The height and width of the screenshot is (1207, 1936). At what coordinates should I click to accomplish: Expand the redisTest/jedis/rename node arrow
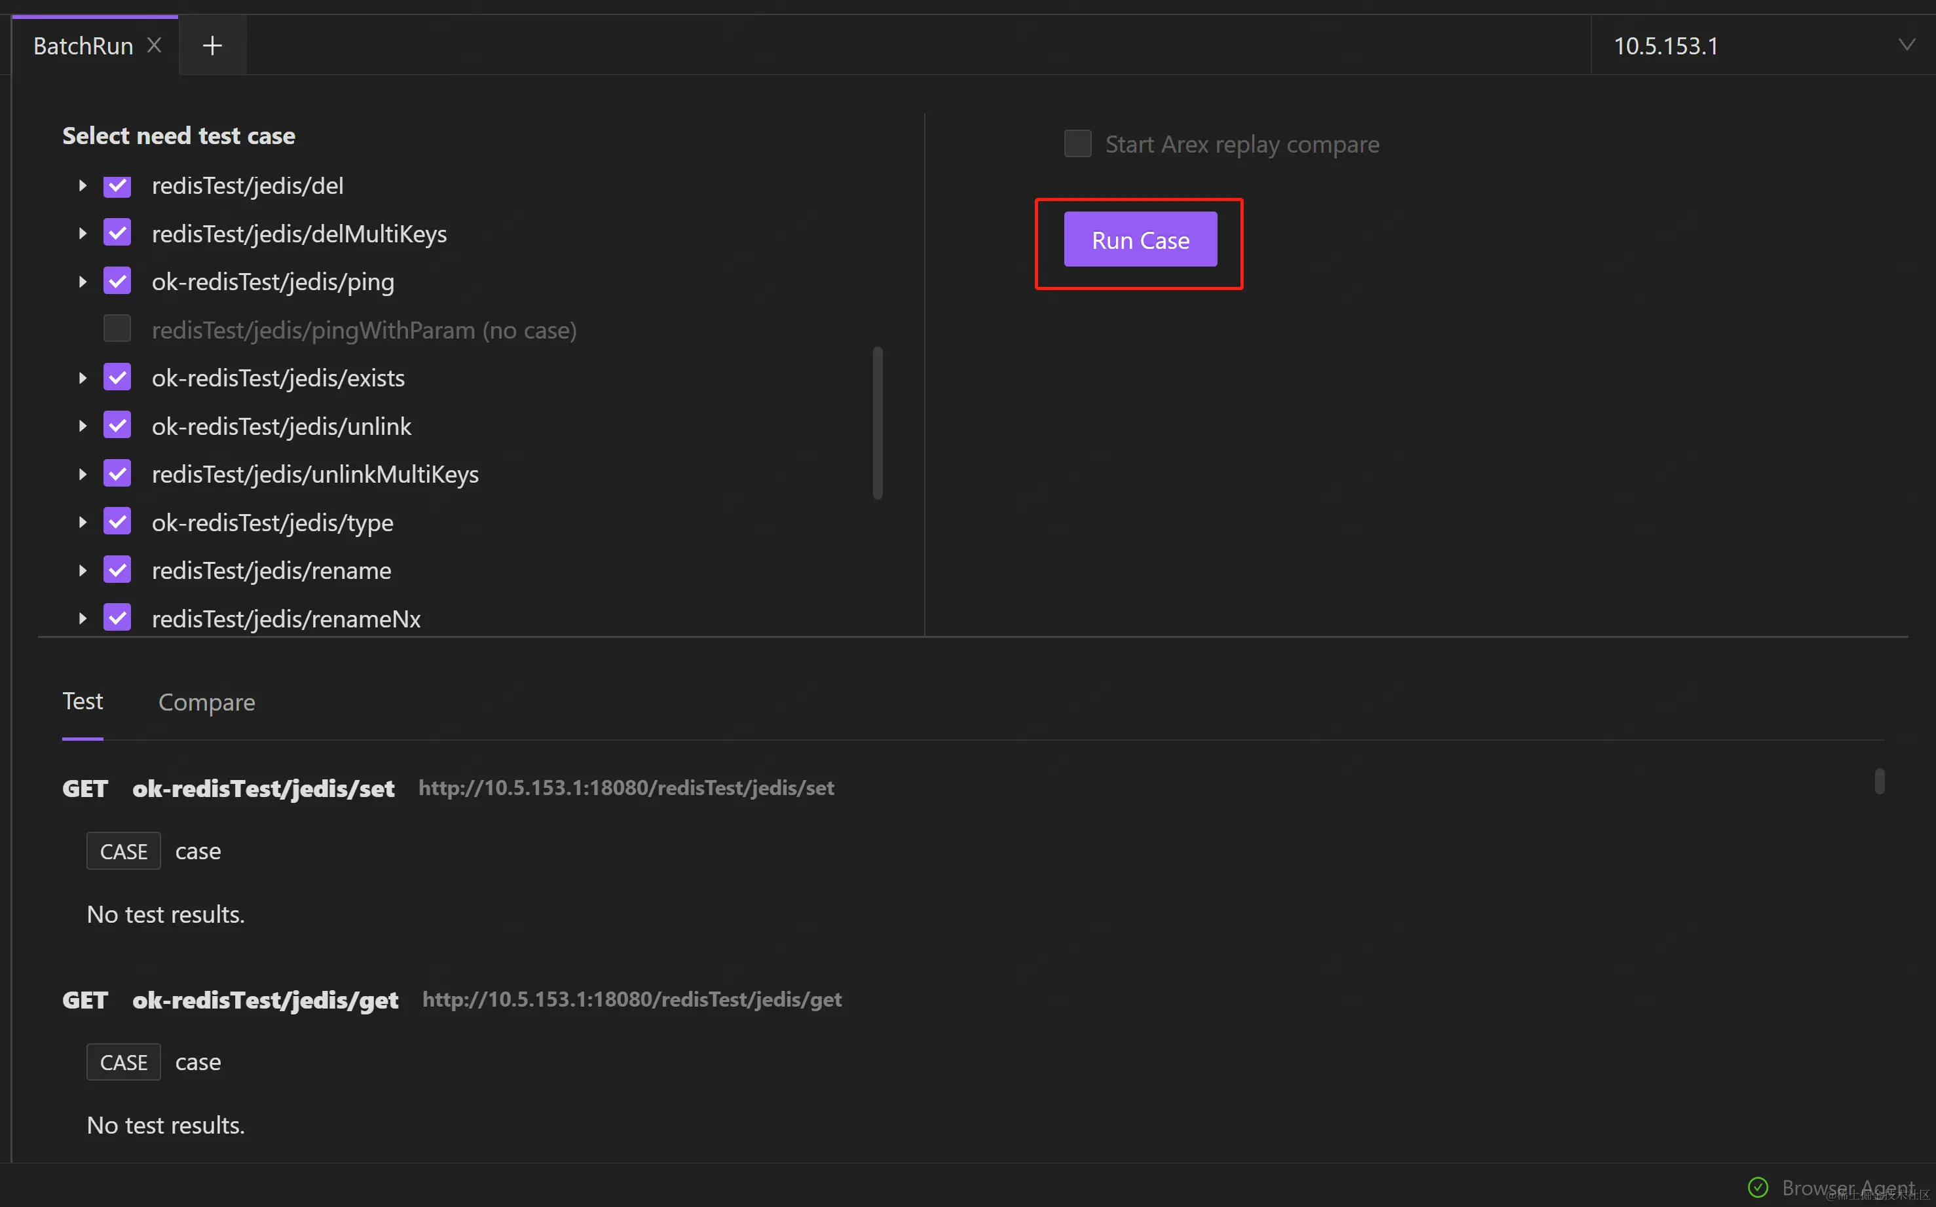coord(83,571)
